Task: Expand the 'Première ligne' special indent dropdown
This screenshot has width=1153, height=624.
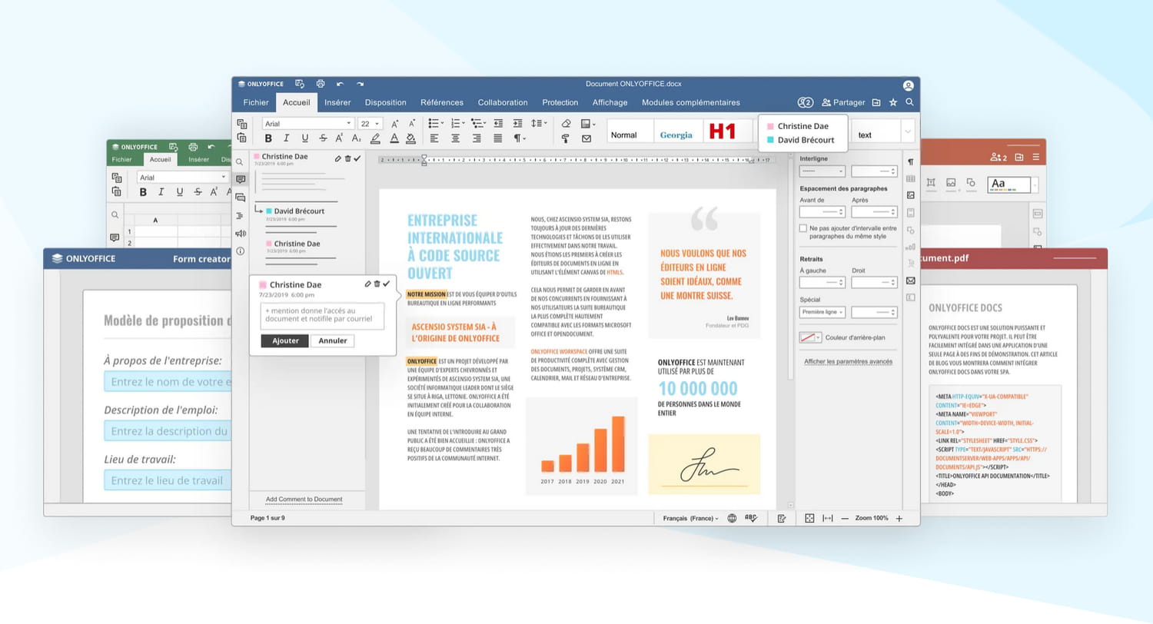Action: tap(822, 312)
